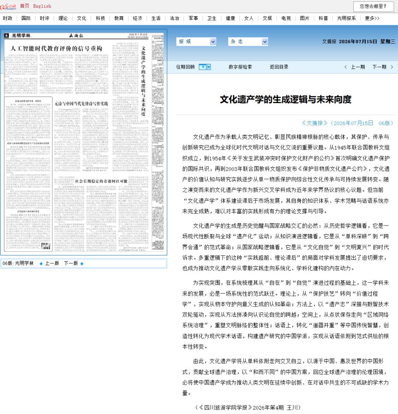Open the 光明报系 channel
The image size is (398, 414).
(346, 18)
